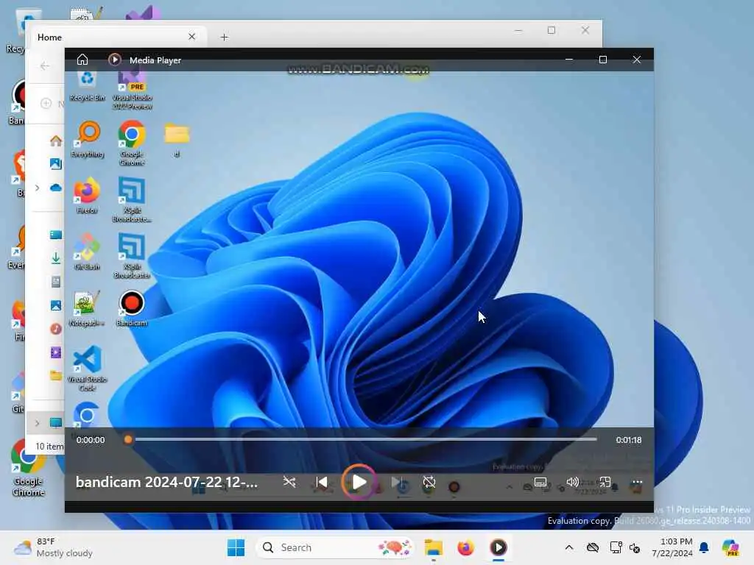Viewport: 754px width, 565px height.
Task: Open Media Player from taskbar
Action: (x=498, y=547)
